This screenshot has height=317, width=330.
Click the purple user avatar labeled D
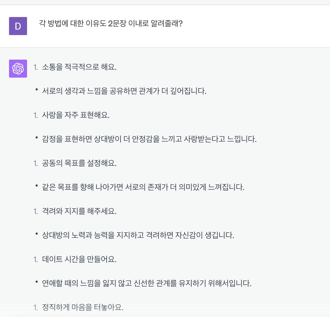[18, 26]
